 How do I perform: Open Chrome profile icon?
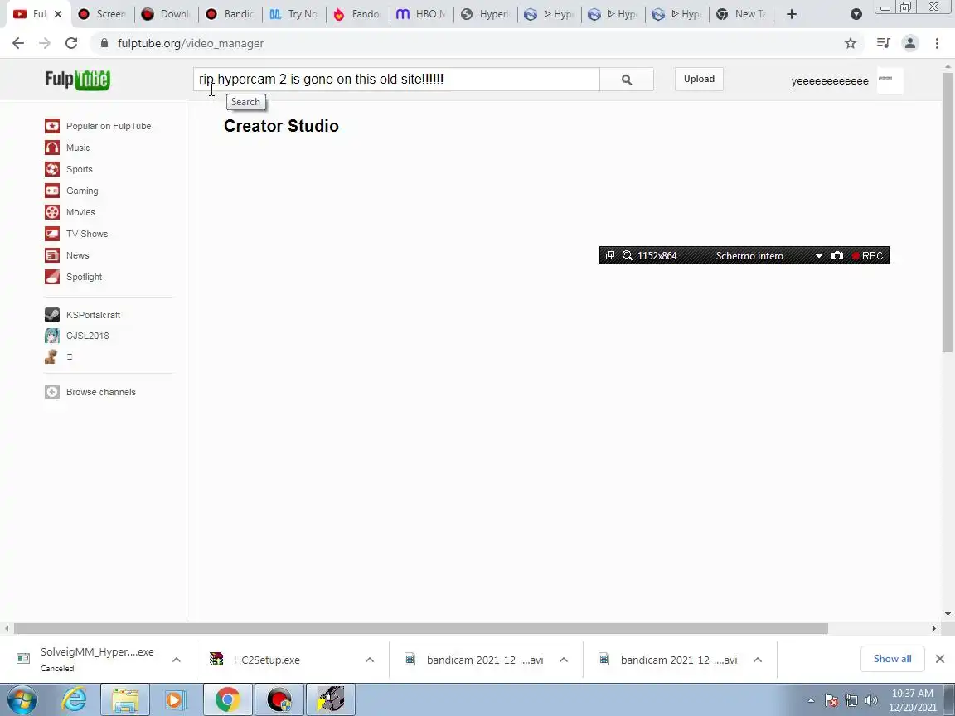910,43
